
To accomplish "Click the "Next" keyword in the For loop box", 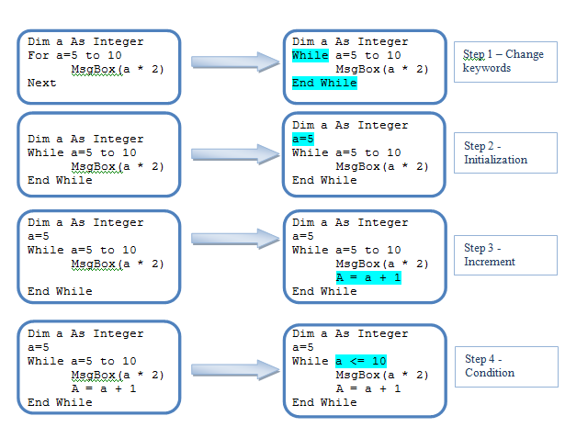I will (x=42, y=83).
